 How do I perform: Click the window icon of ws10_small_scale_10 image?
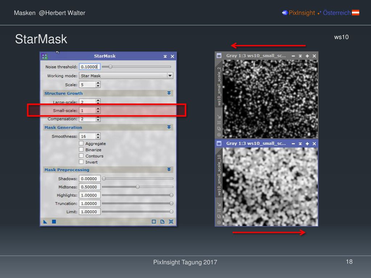coord(219,143)
